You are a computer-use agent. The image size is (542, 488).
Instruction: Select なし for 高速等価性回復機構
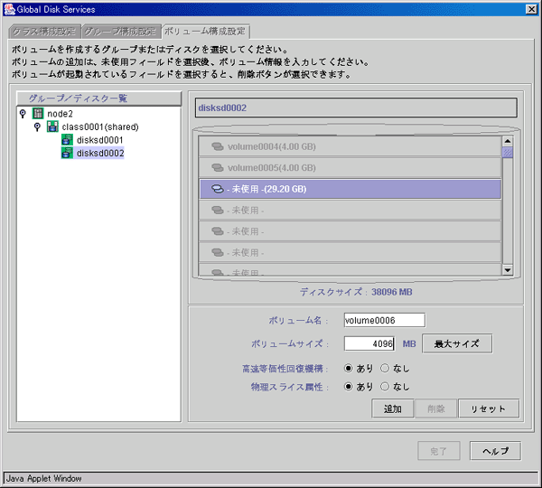click(x=385, y=368)
